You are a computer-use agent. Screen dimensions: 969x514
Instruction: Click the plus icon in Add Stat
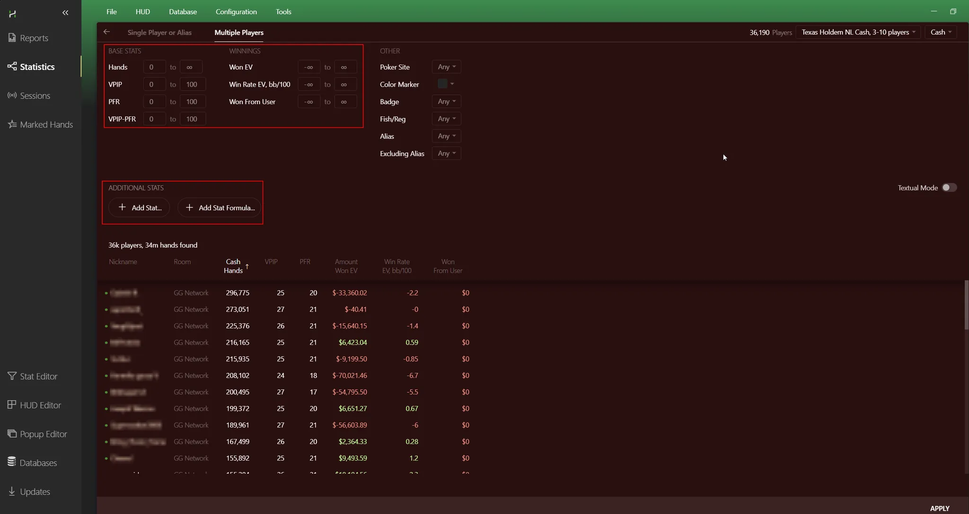[122, 207]
